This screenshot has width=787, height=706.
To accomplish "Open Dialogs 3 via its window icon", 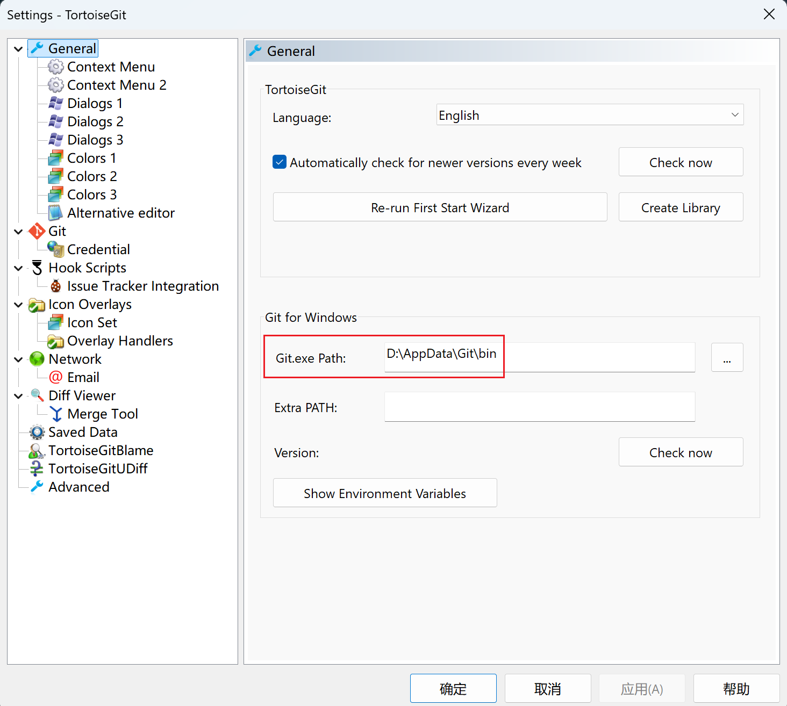I will (56, 140).
